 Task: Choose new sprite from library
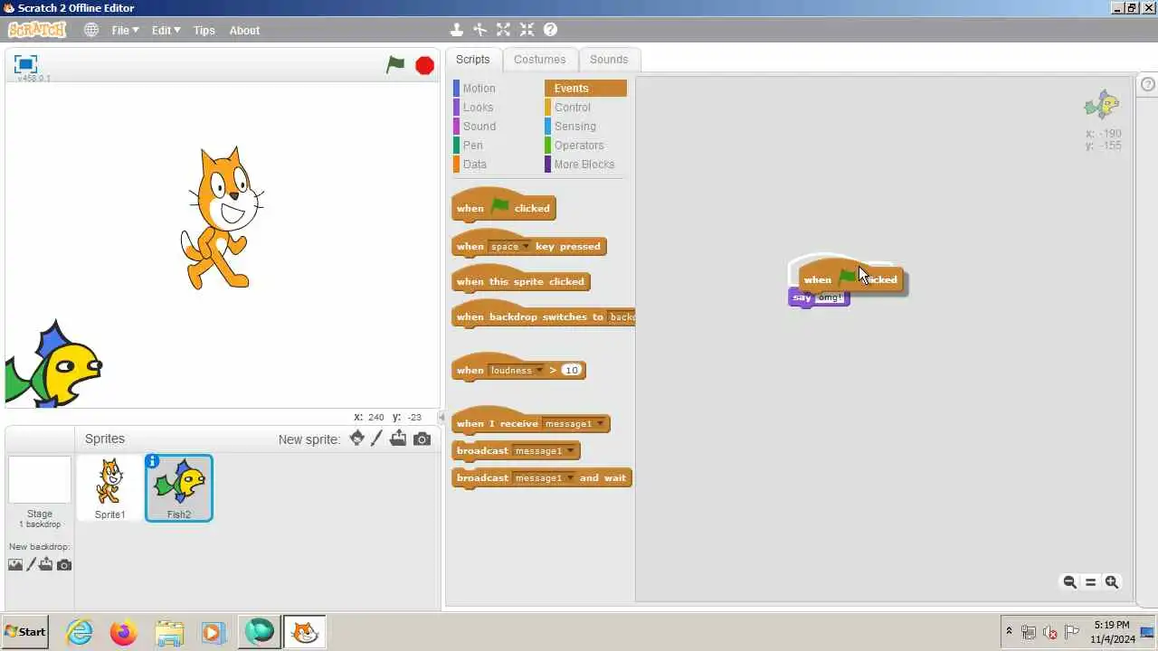[x=356, y=439]
